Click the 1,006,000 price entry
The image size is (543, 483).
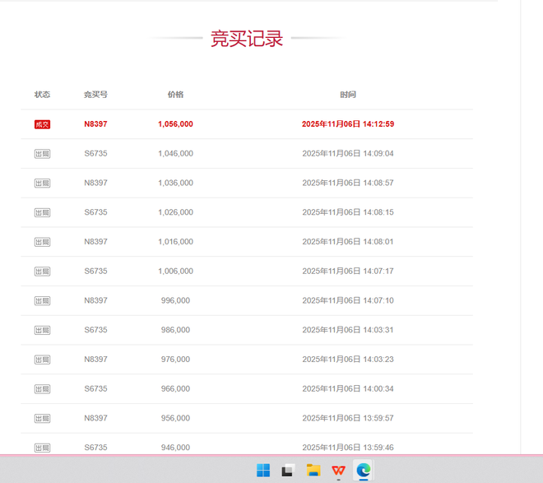point(175,272)
